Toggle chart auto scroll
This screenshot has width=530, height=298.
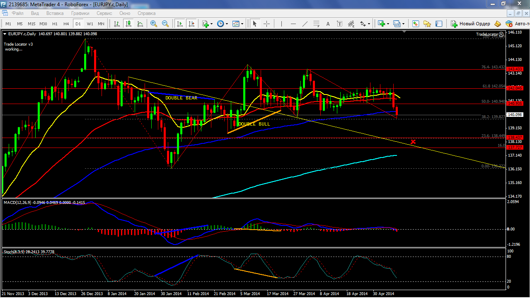(x=180, y=24)
